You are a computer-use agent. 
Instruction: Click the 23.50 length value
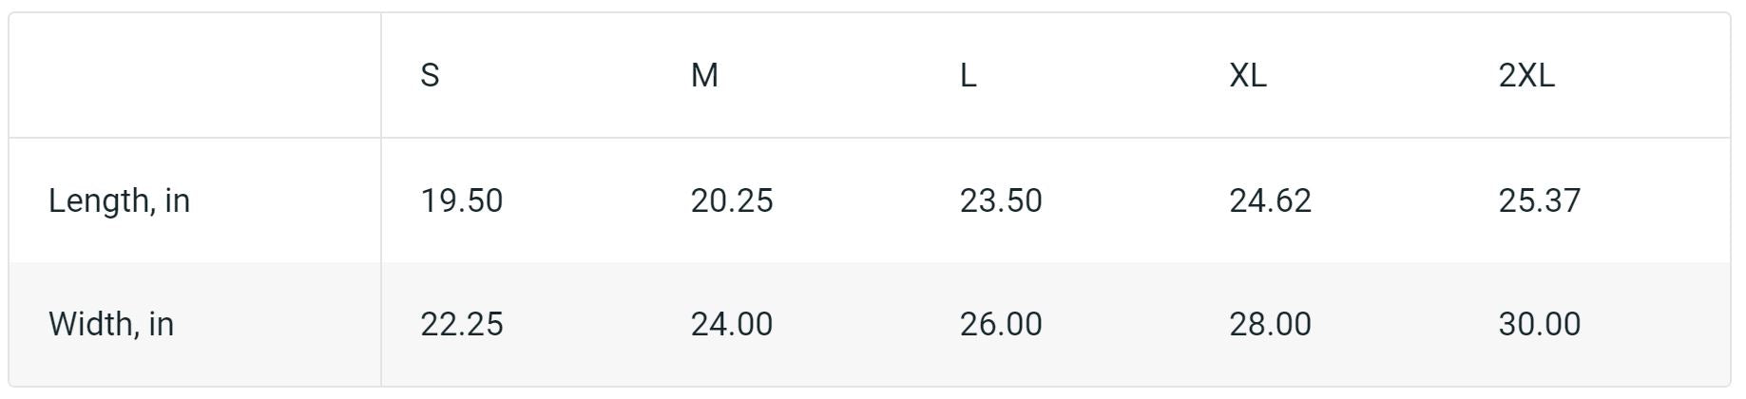coord(1000,200)
